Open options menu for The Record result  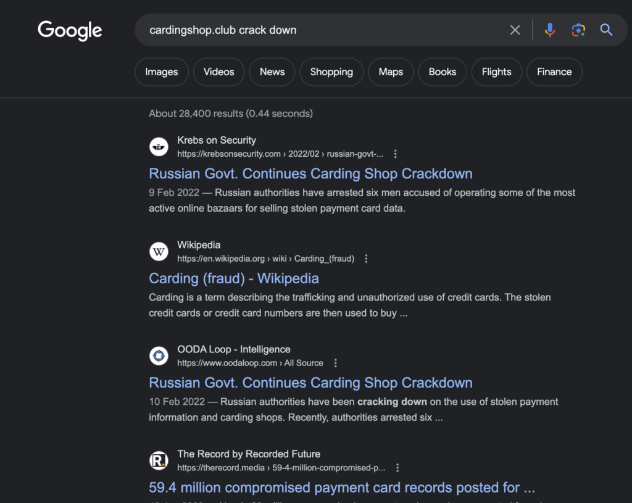click(397, 468)
